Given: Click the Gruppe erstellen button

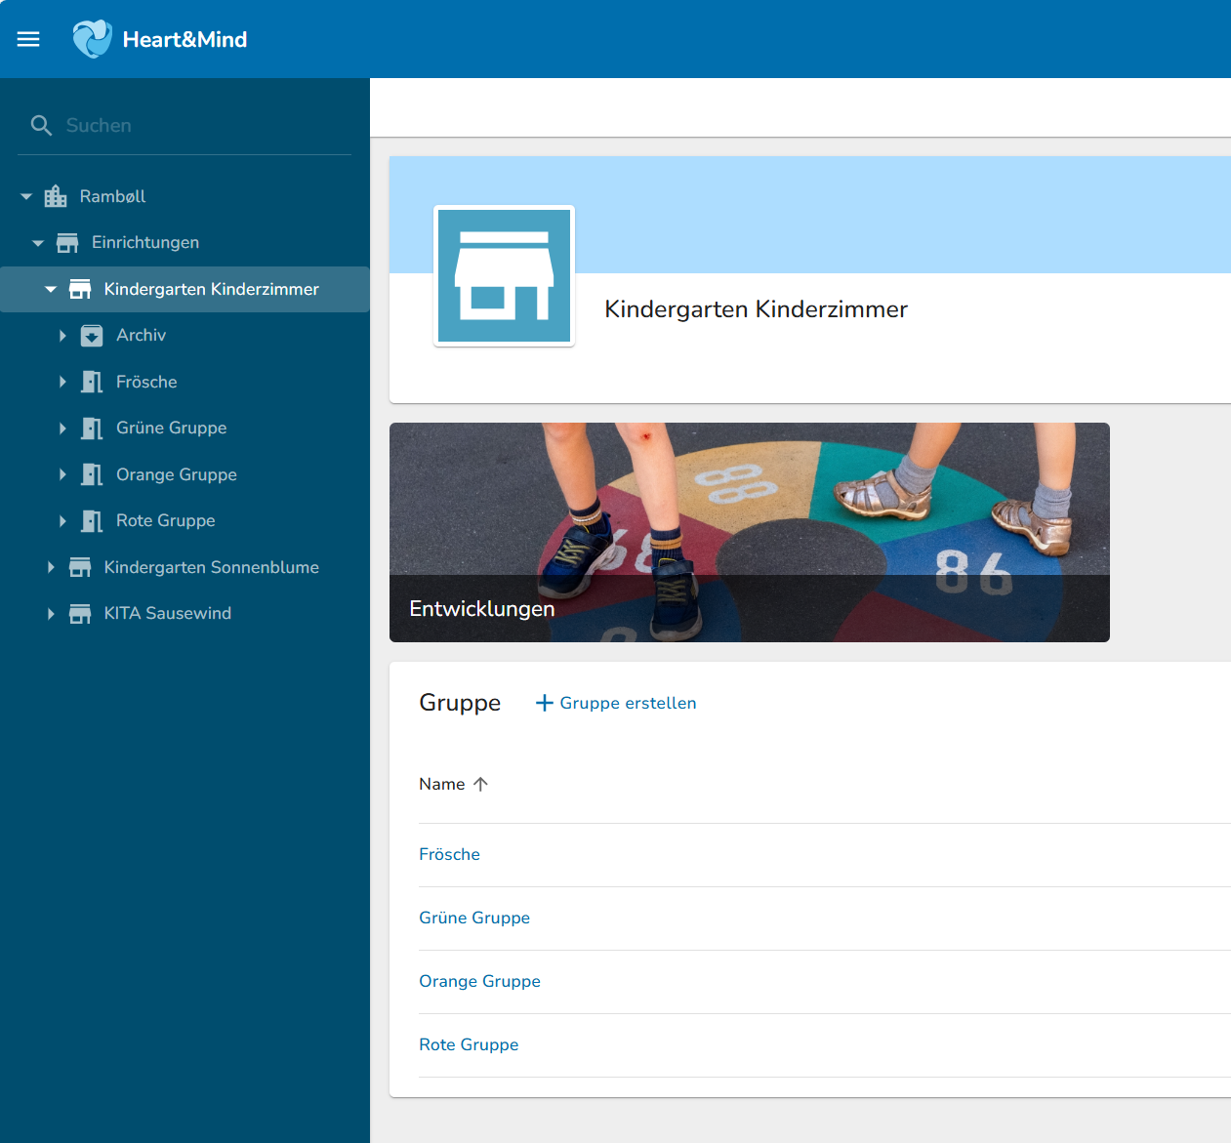Looking at the screenshot, I should [x=616, y=703].
